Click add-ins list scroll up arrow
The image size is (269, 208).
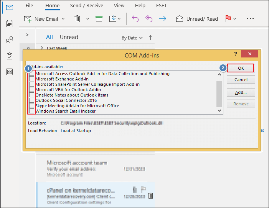tap(219, 74)
